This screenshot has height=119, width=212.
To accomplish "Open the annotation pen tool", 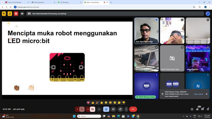I will click(208, 14).
